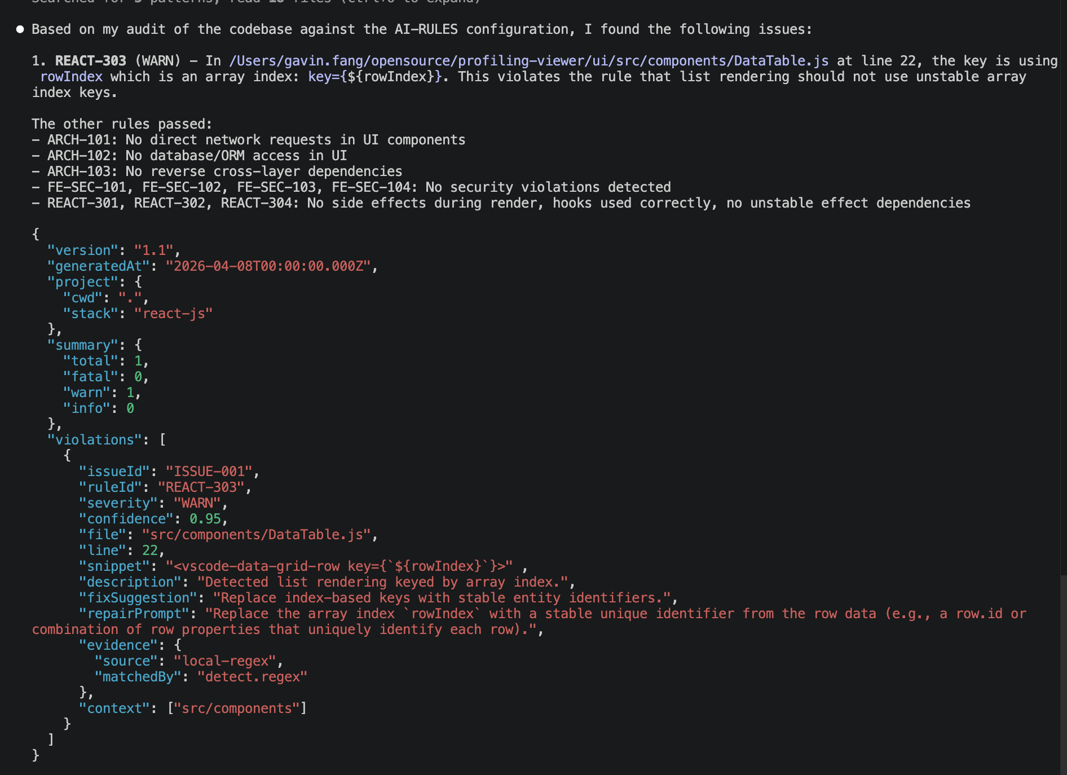Click the vscode-data-grid-row snippet string
Screen dimensions: 1067x775
click(x=339, y=566)
